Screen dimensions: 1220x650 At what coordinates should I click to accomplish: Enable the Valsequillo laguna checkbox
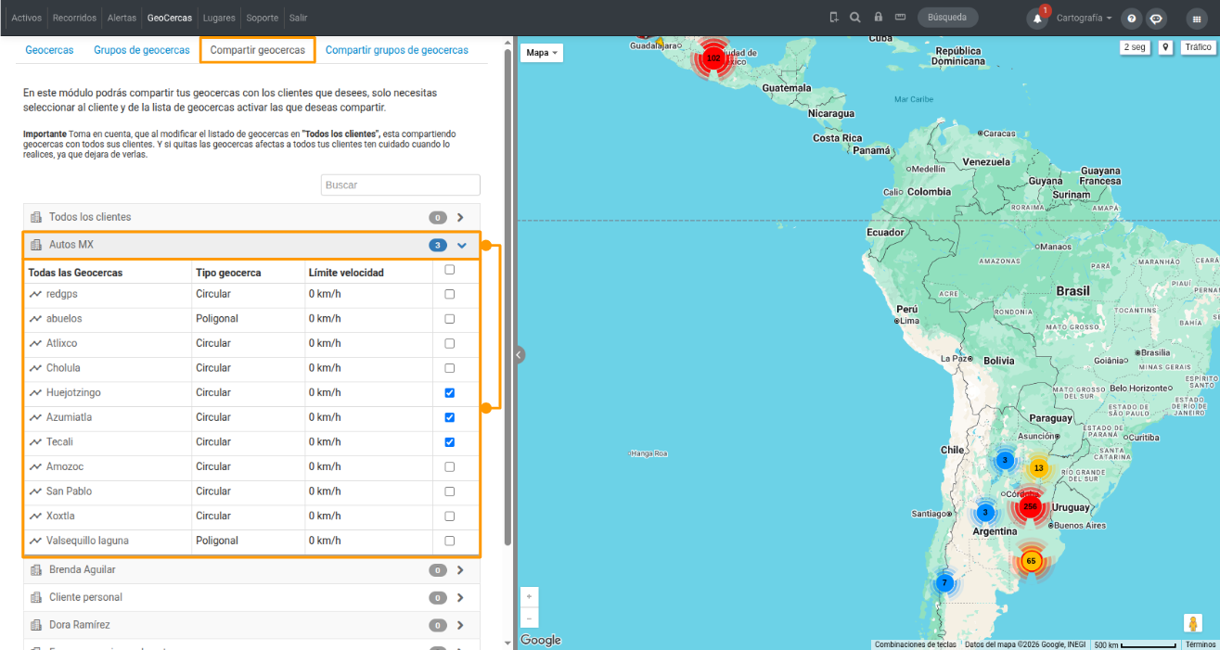pyautogui.click(x=450, y=541)
